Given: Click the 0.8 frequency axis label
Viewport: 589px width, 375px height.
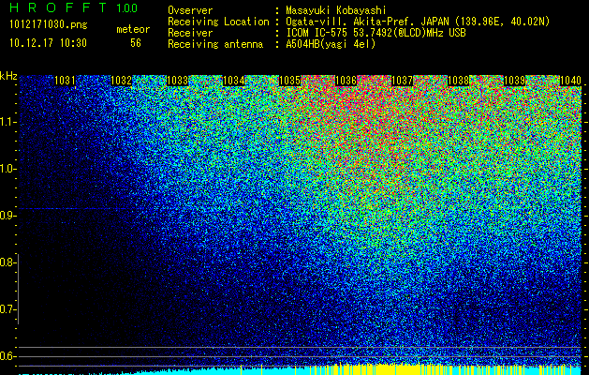Looking at the screenshot, I should (7, 262).
